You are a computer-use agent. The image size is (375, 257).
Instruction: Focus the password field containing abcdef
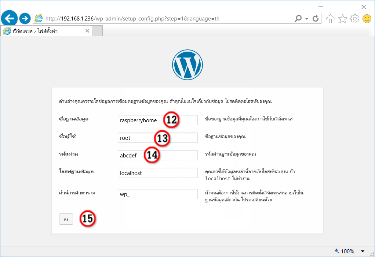coord(158,155)
